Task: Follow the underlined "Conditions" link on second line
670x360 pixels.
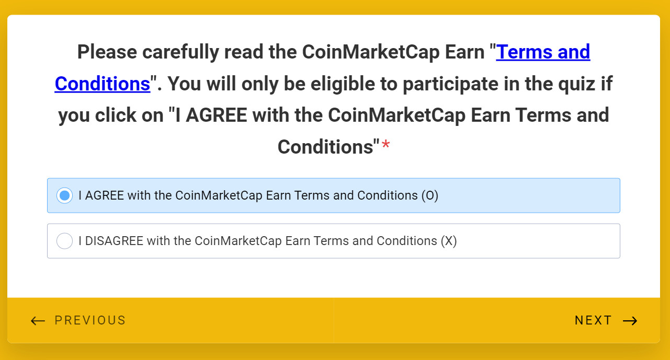Action: point(103,84)
